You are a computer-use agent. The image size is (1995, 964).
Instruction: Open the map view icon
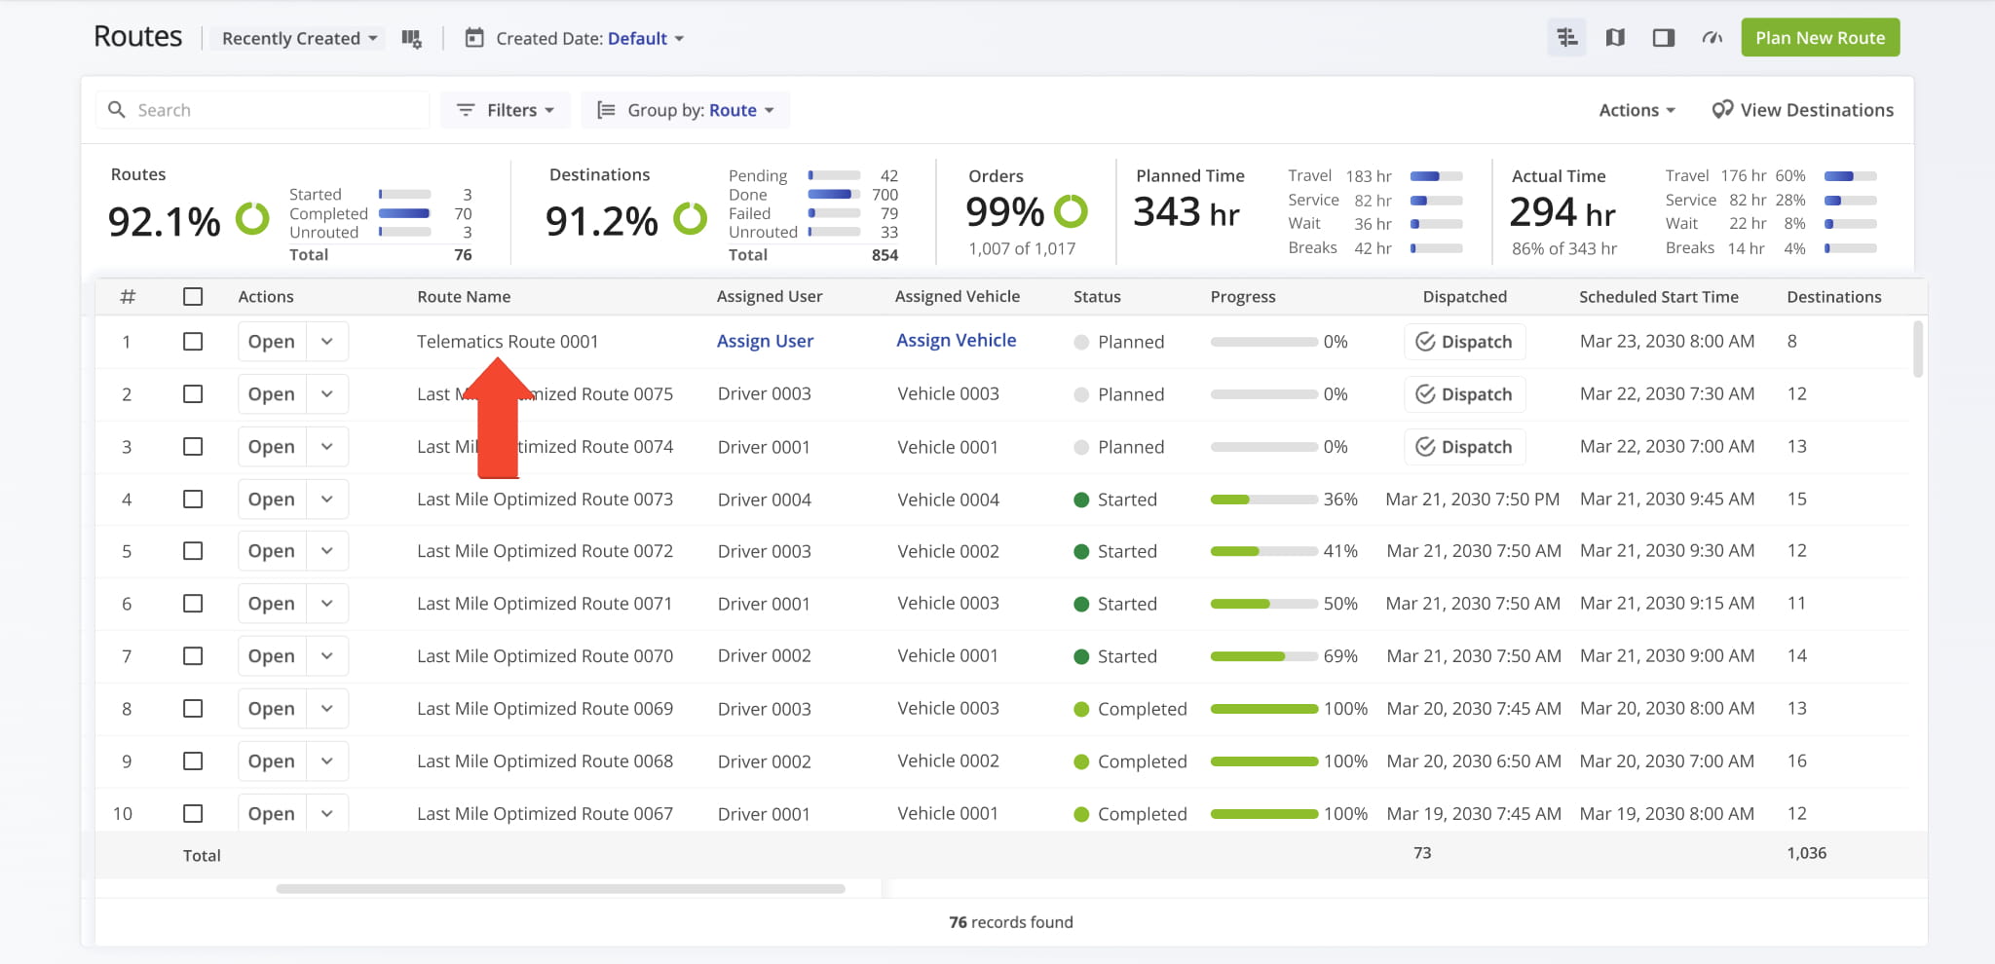(1615, 38)
